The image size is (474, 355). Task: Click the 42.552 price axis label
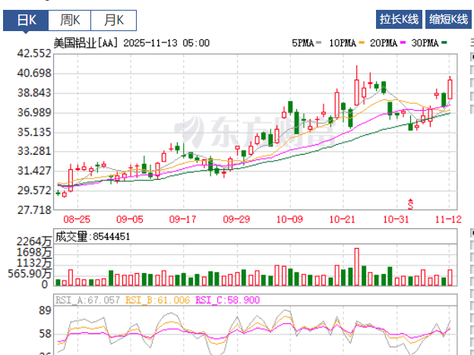tap(34, 53)
